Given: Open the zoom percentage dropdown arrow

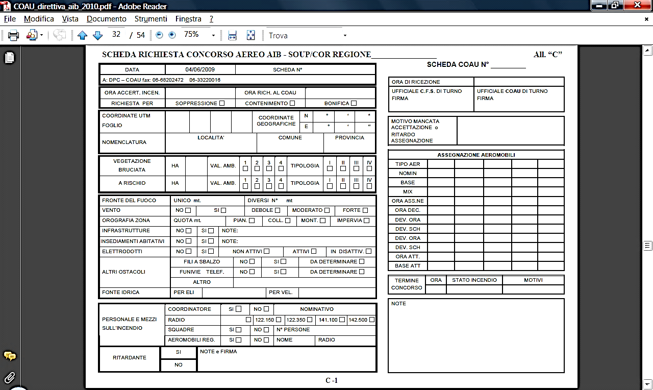Looking at the screenshot, I should coord(212,35).
